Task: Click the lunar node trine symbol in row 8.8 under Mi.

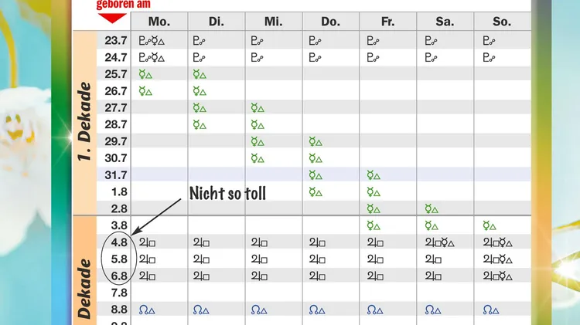Action: coord(261,310)
